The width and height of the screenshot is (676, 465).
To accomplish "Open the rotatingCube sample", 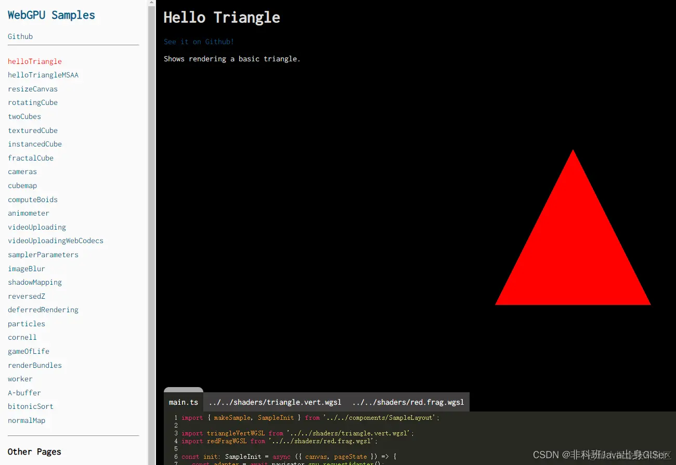I will click(x=33, y=102).
